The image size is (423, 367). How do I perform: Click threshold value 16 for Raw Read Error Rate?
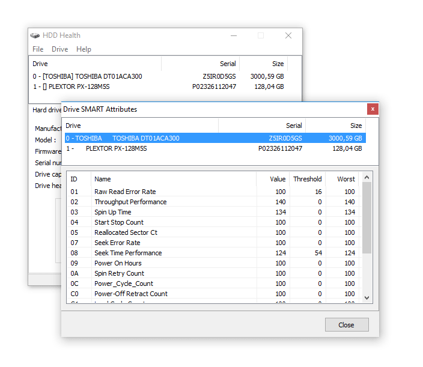click(x=318, y=192)
